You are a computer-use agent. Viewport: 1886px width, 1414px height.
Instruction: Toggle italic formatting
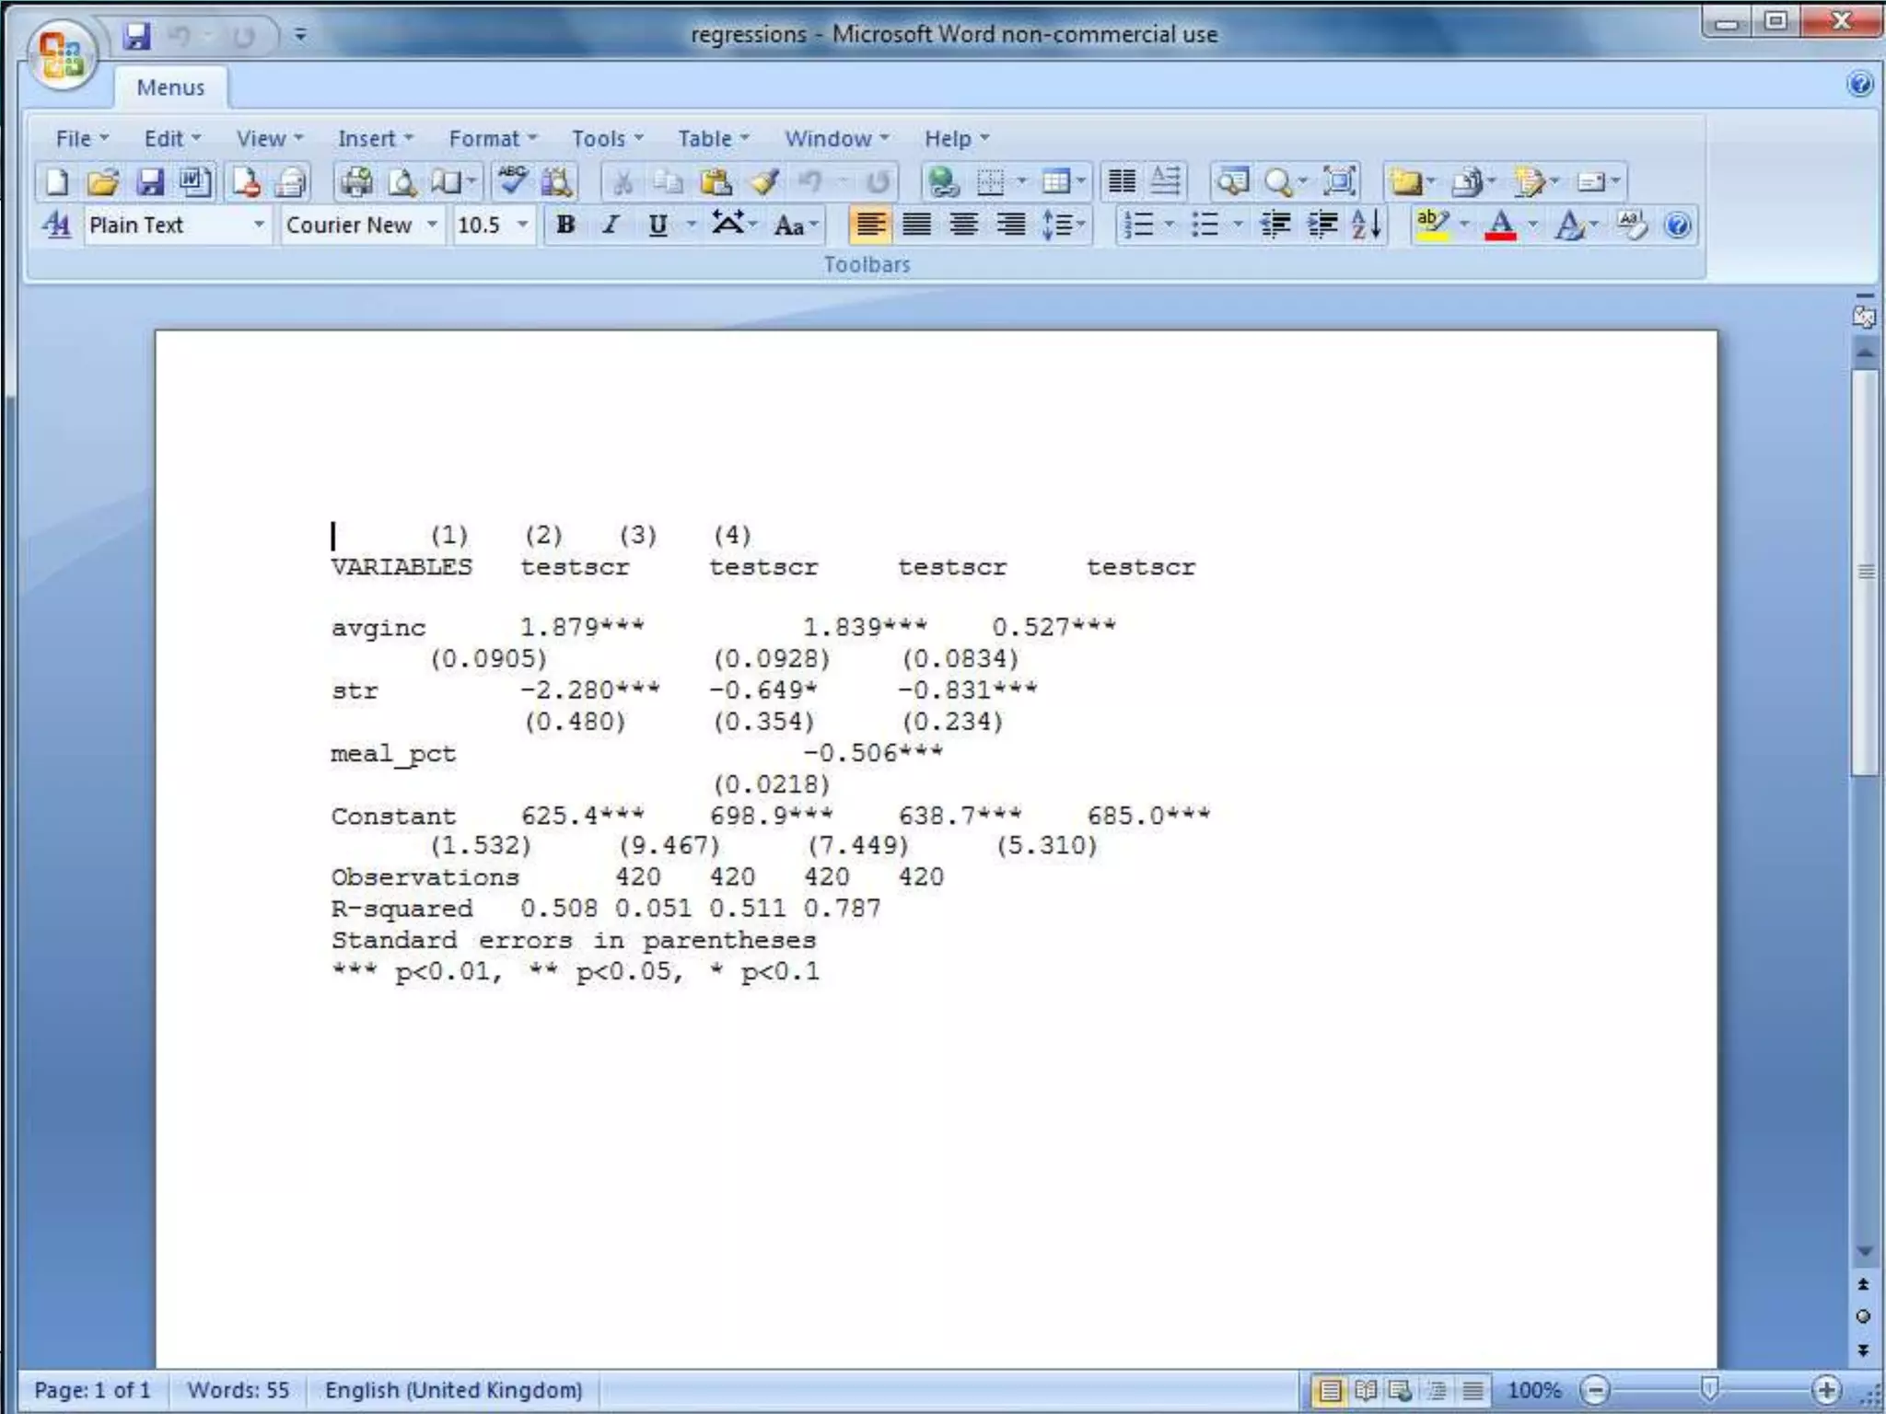[x=610, y=225]
